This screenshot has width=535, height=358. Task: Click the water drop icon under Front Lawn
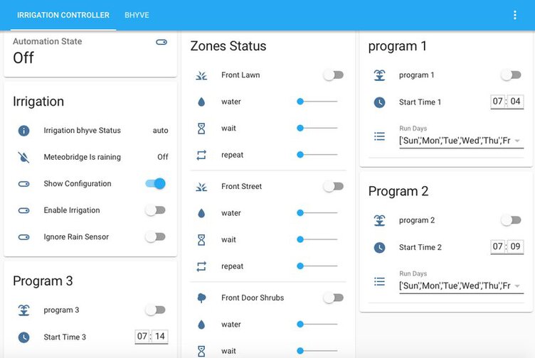click(201, 102)
